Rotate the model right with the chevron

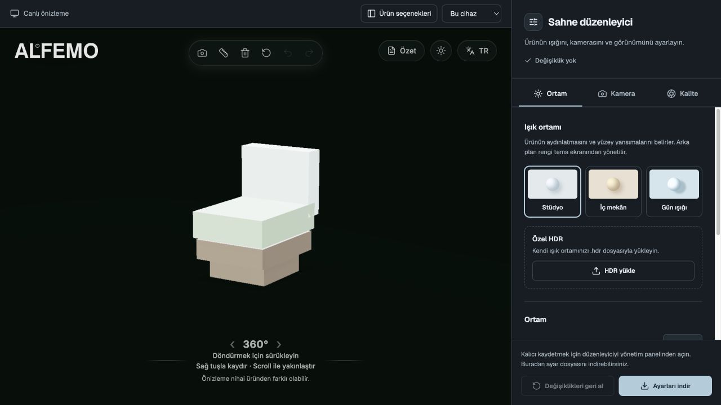(279, 344)
